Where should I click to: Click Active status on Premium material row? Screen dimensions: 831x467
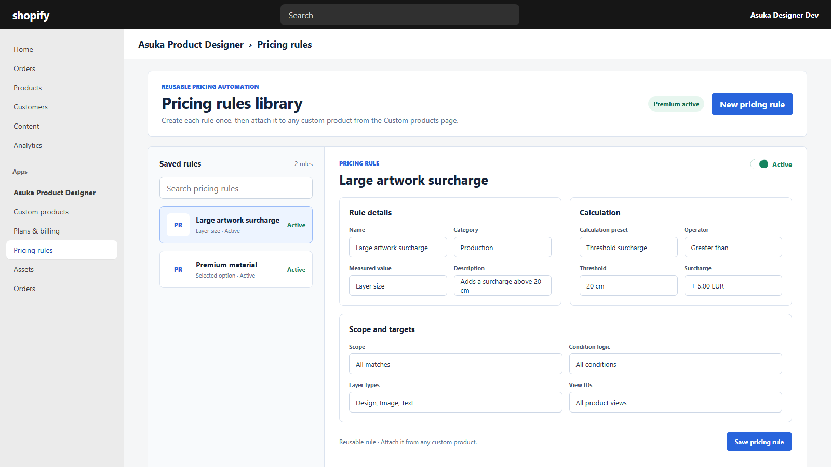point(296,270)
